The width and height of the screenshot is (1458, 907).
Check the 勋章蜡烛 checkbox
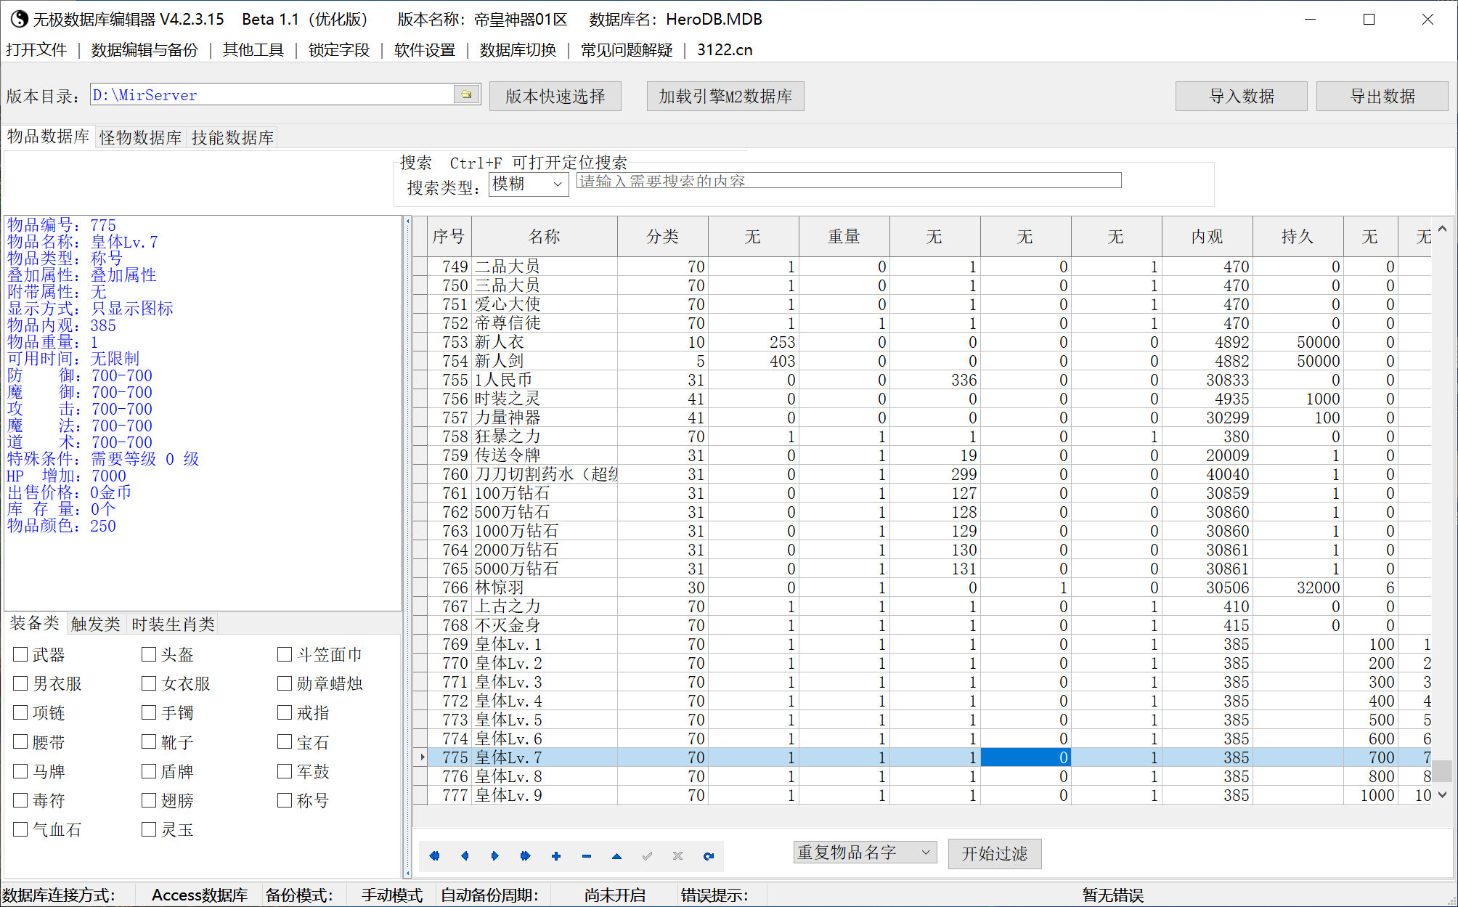285,683
